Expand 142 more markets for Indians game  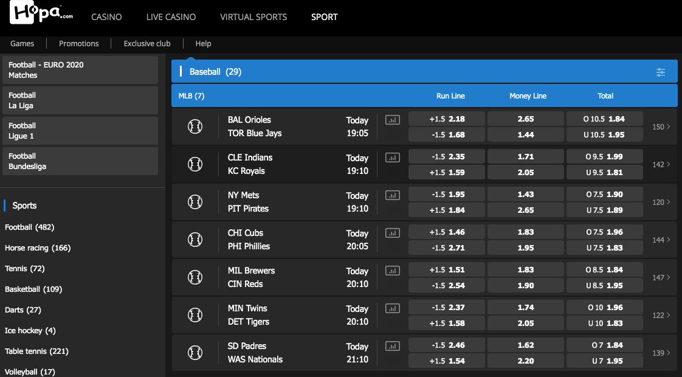click(661, 165)
